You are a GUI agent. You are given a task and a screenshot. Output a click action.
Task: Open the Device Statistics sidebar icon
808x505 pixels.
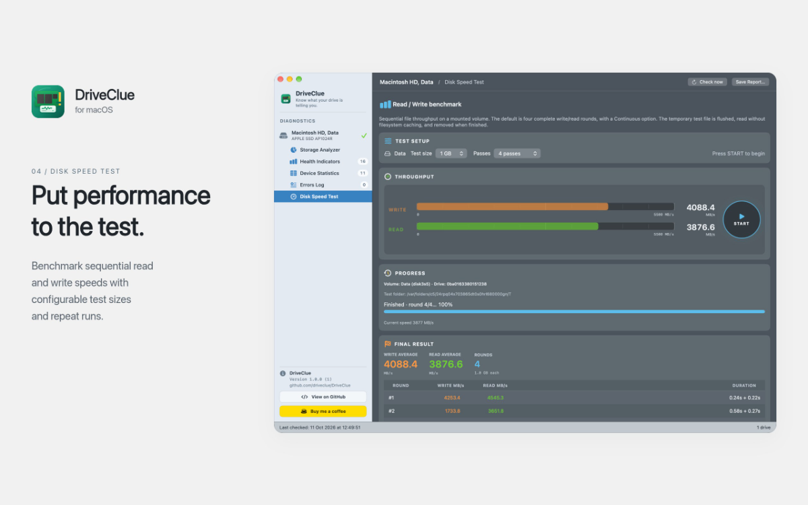[294, 173]
